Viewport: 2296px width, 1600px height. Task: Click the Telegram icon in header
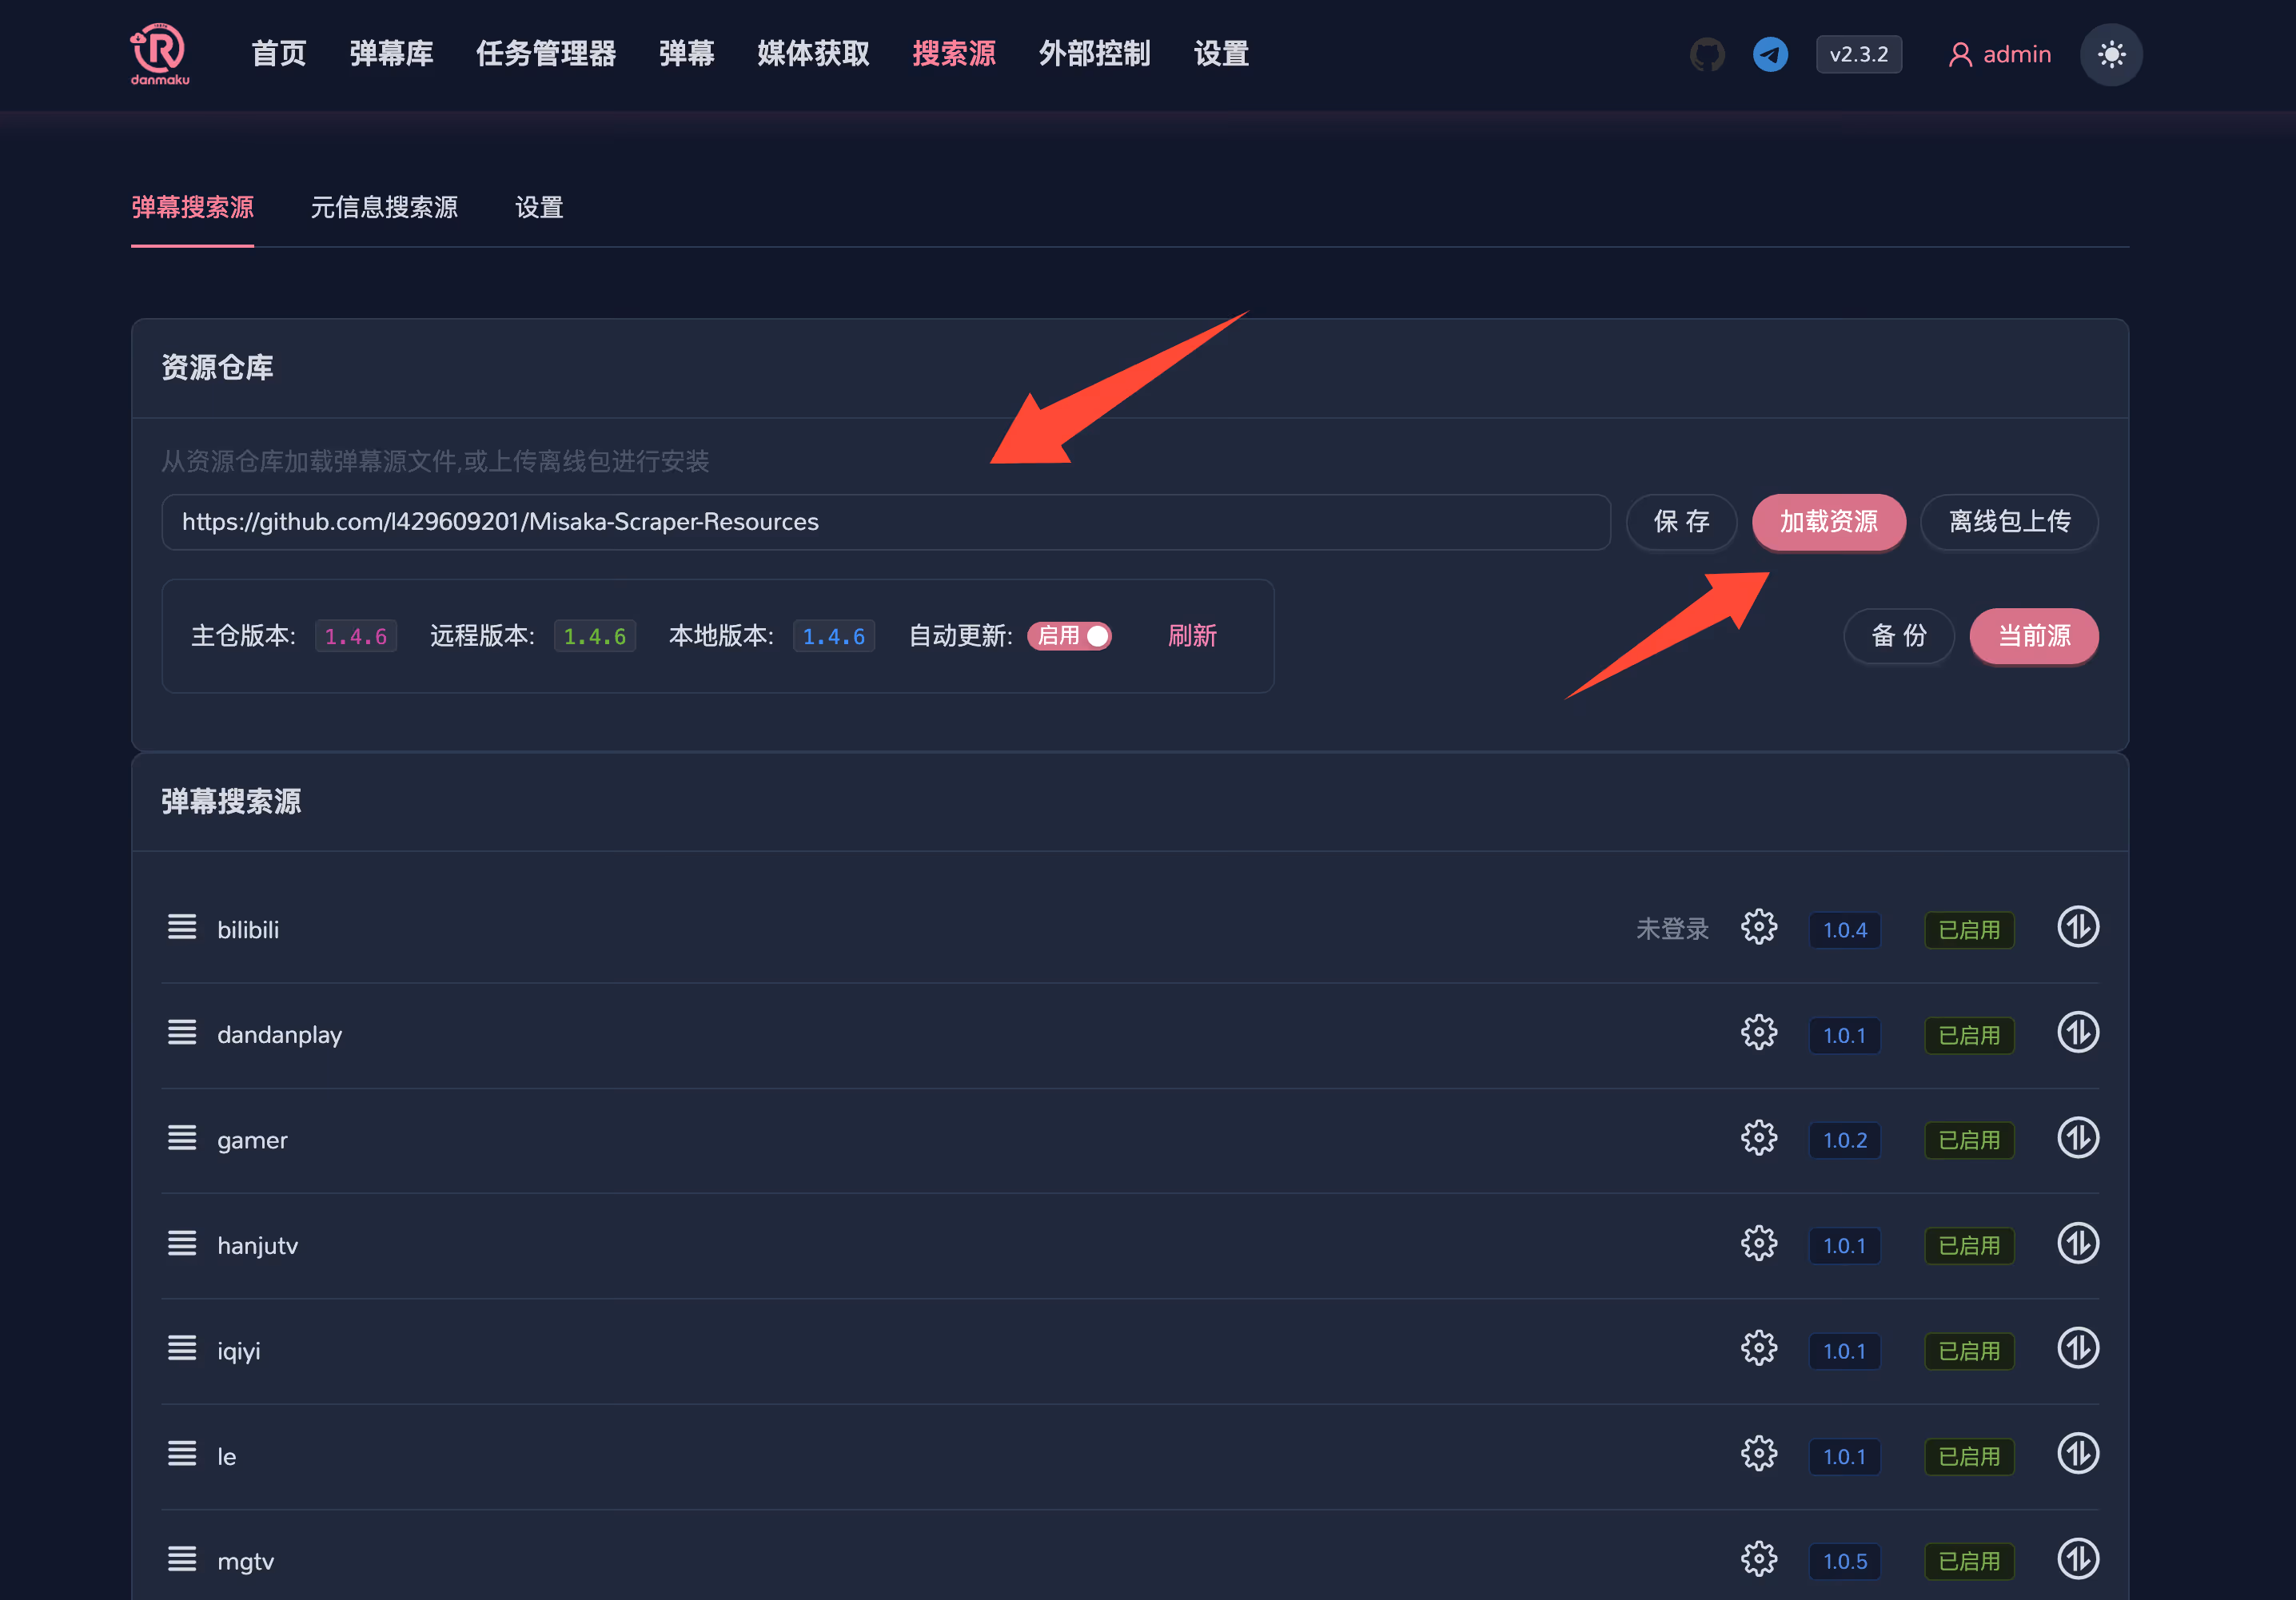1769,54
